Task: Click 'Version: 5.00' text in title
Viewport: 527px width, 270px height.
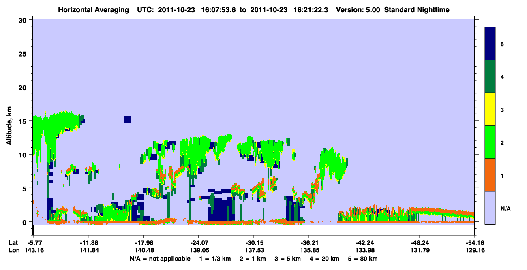Action: (x=358, y=9)
